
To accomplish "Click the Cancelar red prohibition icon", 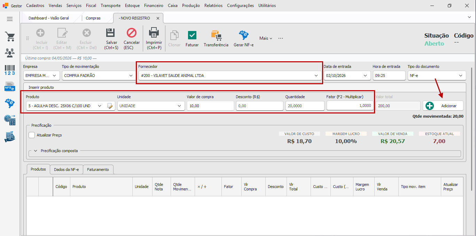I will pos(132,33).
